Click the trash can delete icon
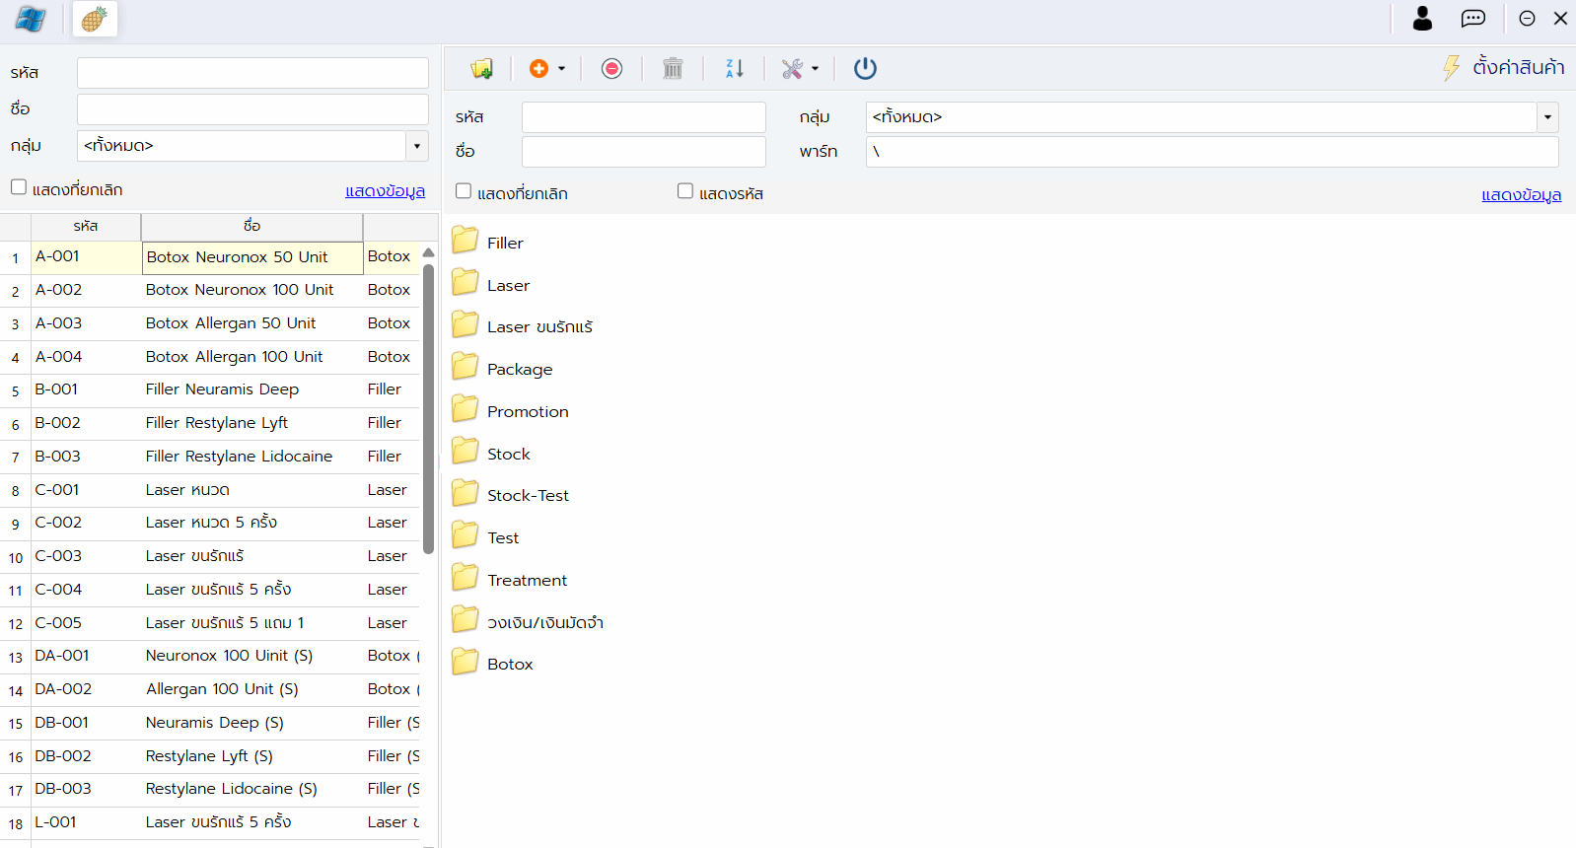The image size is (1576, 848). pos(673,68)
